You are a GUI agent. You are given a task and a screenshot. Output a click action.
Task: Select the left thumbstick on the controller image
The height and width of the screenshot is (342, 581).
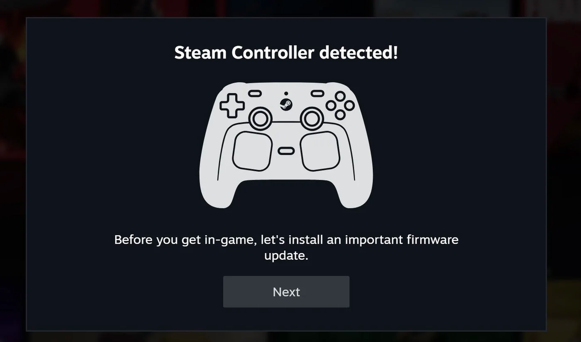point(260,118)
